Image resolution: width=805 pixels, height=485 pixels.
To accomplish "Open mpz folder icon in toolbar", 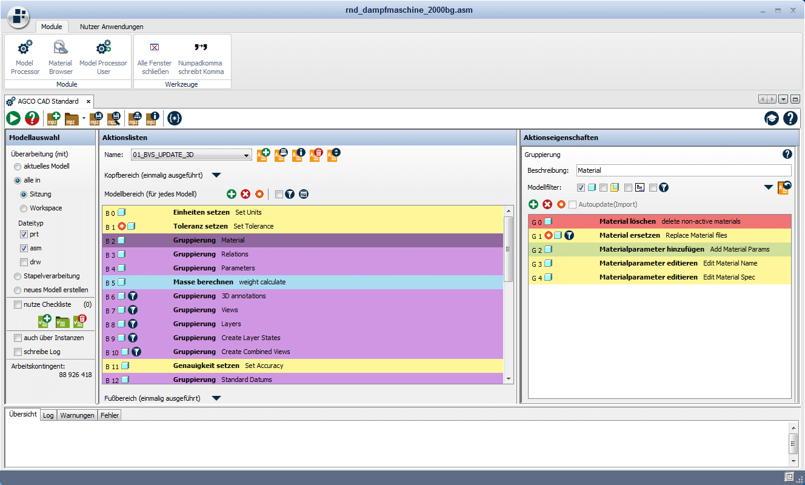I will pyautogui.click(x=72, y=119).
